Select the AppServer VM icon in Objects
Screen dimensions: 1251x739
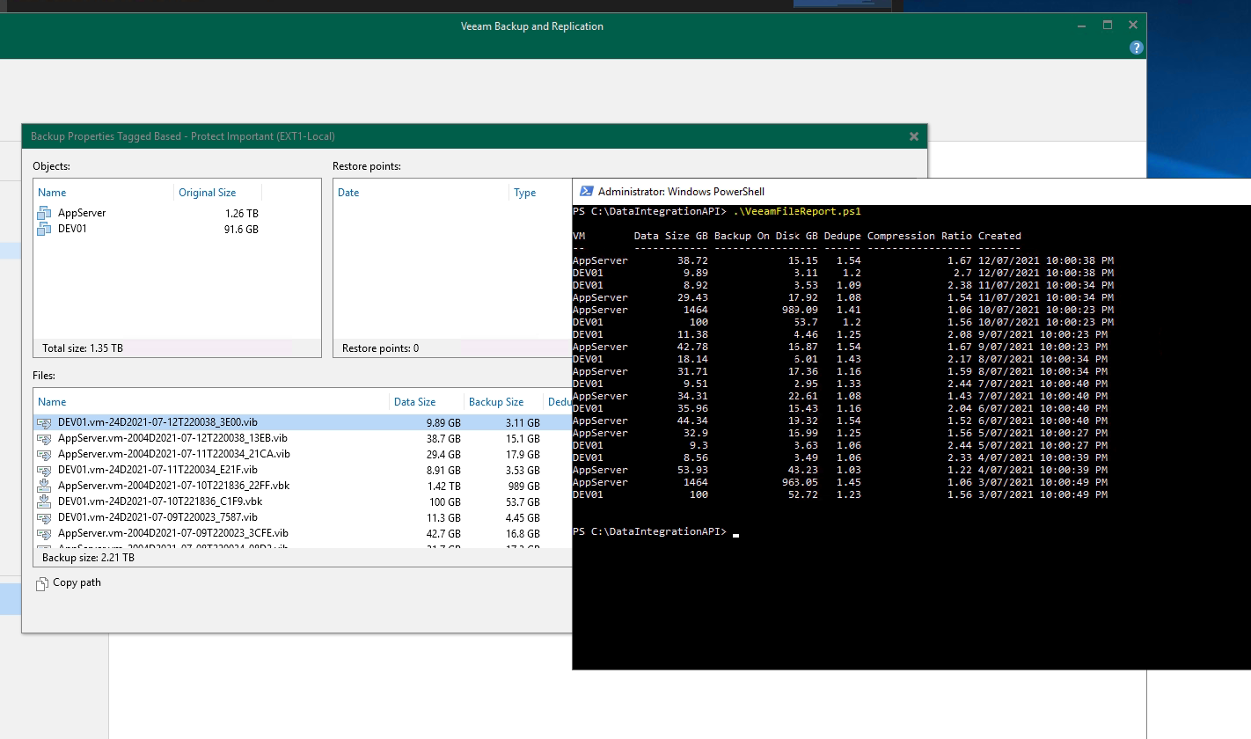click(x=44, y=213)
